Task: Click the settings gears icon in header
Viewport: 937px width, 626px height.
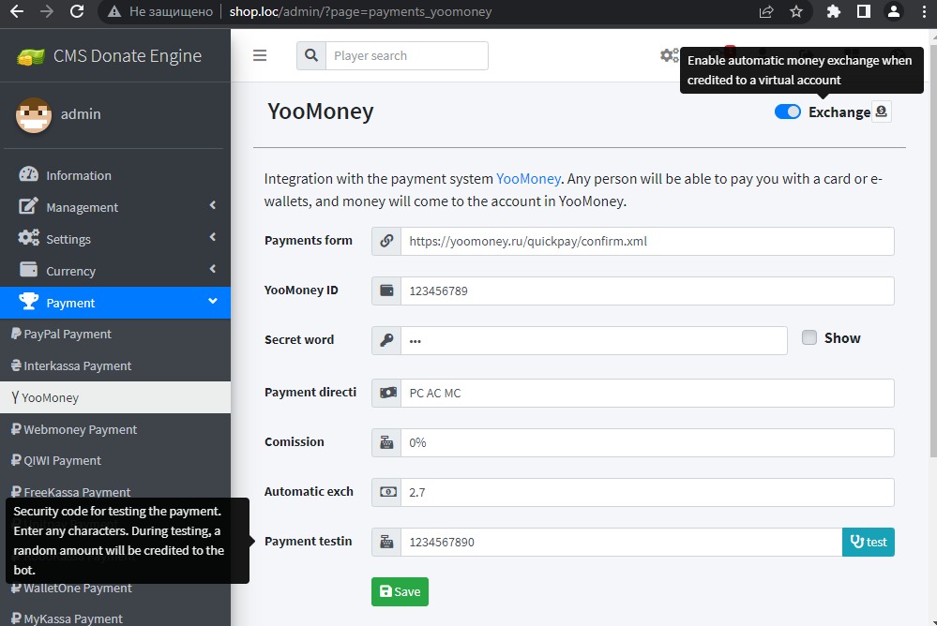Action: (x=669, y=55)
